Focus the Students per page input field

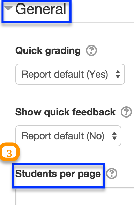tap(75, 196)
